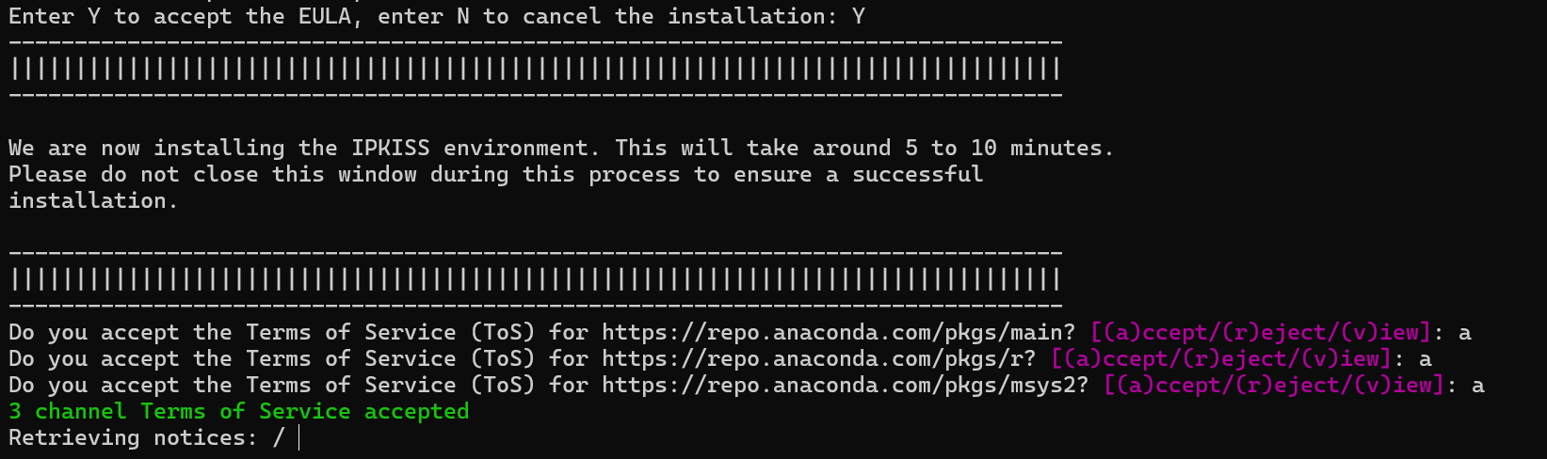The height and width of the screenshot is (459, 1547).
Task: Click the "Y" answer on the EULA line
Action: click(x=858, y=16)
